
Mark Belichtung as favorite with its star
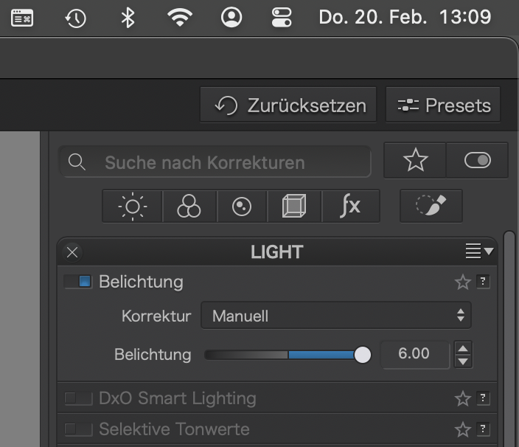click(x=462, y=282)
